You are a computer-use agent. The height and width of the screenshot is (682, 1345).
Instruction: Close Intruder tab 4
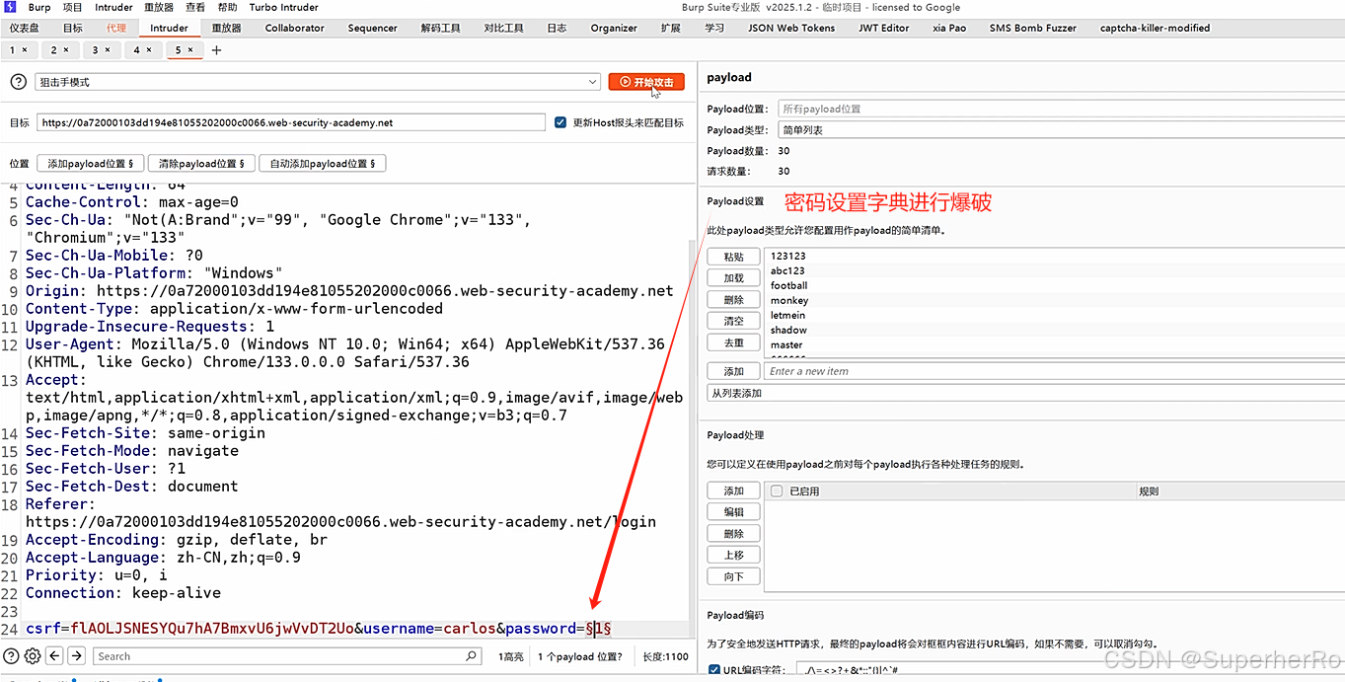point(149,49)
